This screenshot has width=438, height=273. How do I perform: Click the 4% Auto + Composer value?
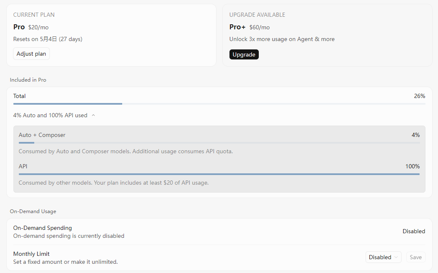pos(415,135)
